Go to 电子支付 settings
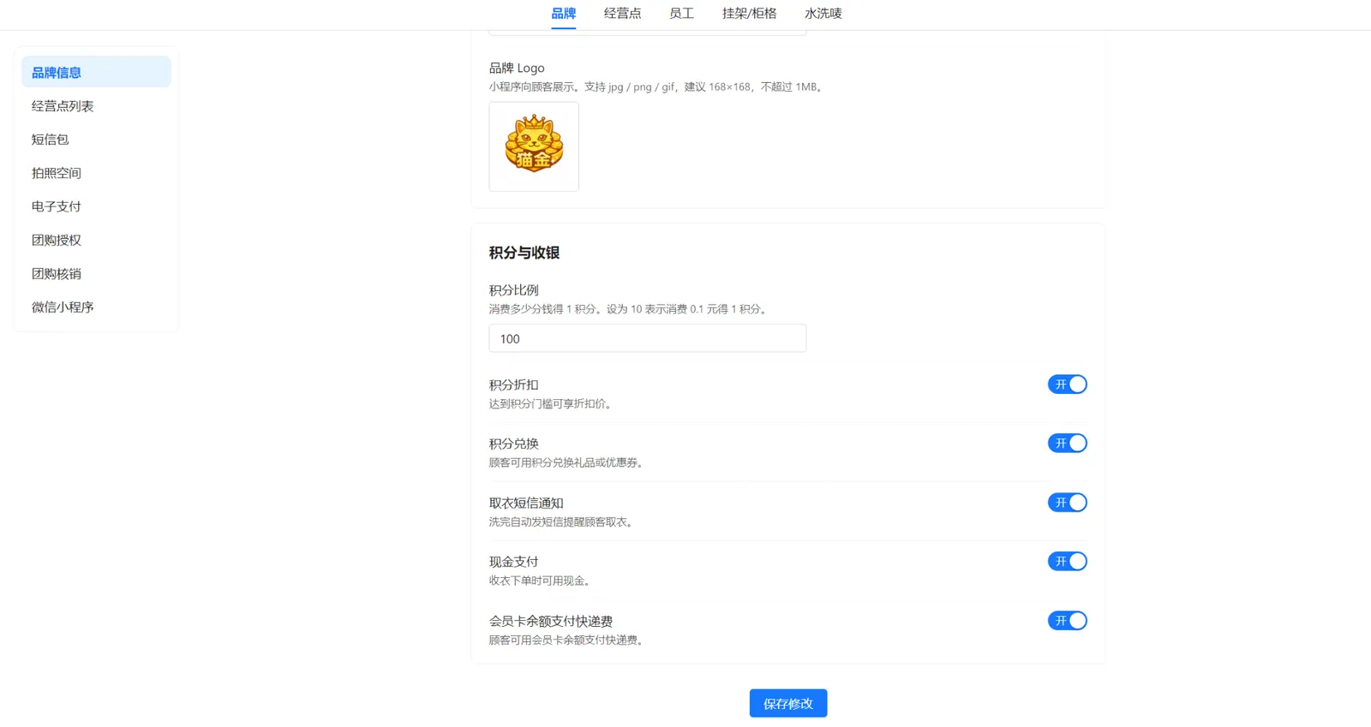 tap(96, 206)
